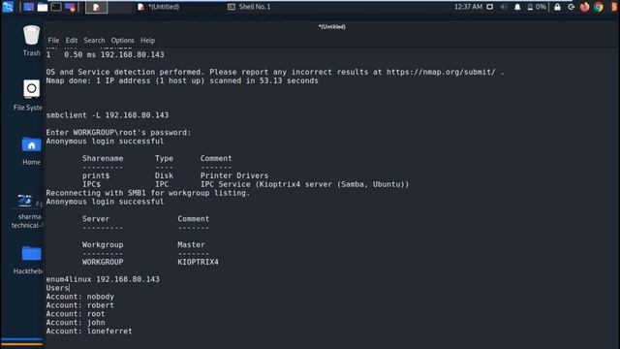
Task: Switch to Shell No. 1 taskbar window
Action: pos(250,7)
